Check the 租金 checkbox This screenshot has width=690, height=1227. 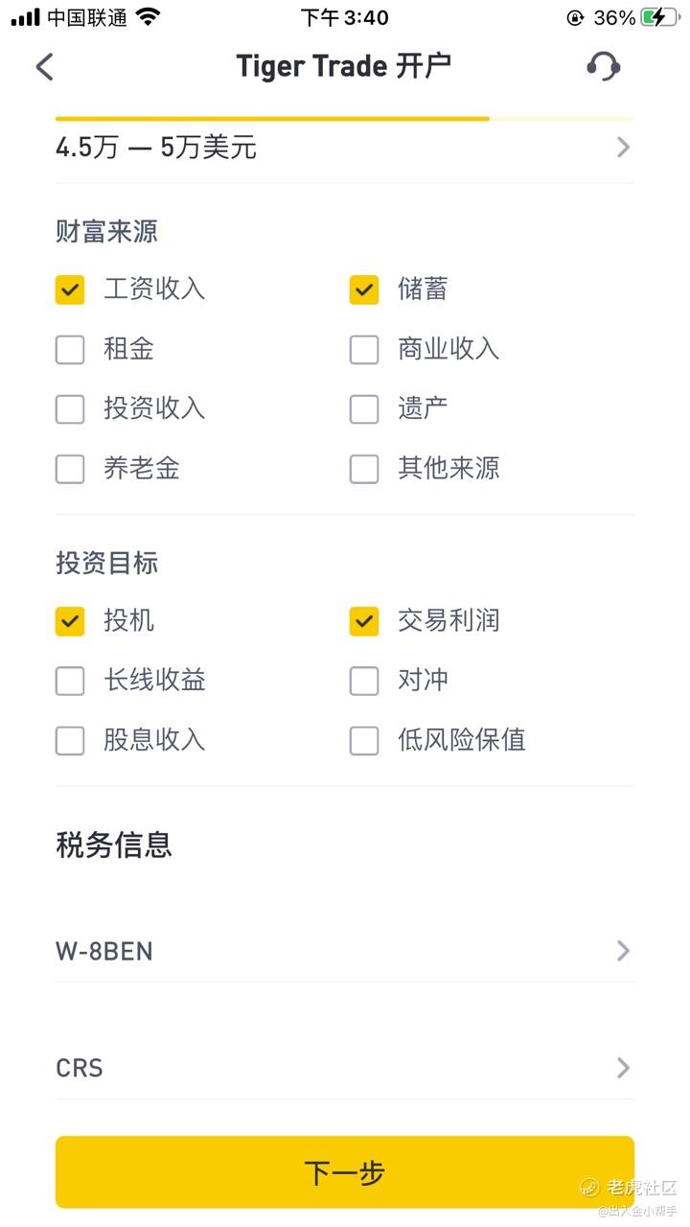[70, 350]
